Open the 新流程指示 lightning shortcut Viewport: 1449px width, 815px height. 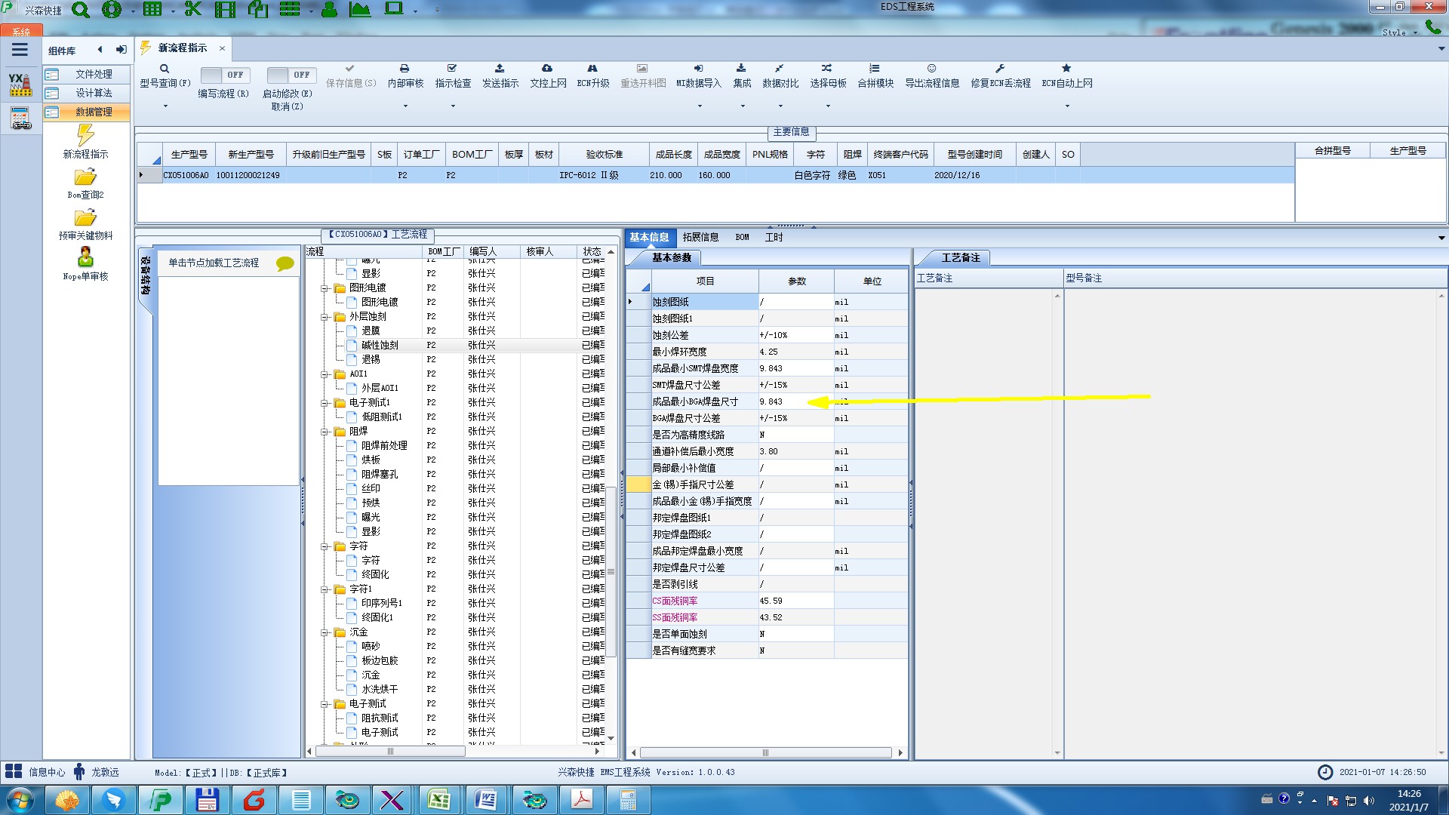click(x=85, y=137)
